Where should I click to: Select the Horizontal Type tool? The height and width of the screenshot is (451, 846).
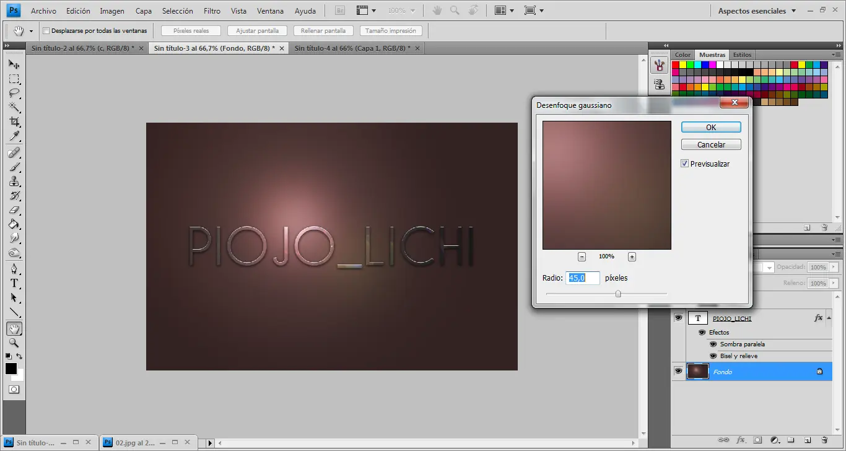(14, 283)
